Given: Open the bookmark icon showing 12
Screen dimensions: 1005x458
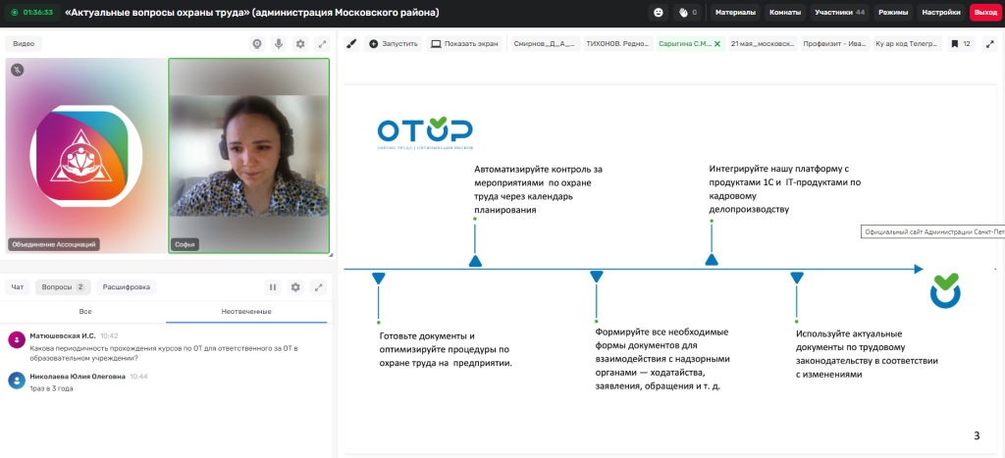Looking at the screenshot, I should [x=962, y=44].
